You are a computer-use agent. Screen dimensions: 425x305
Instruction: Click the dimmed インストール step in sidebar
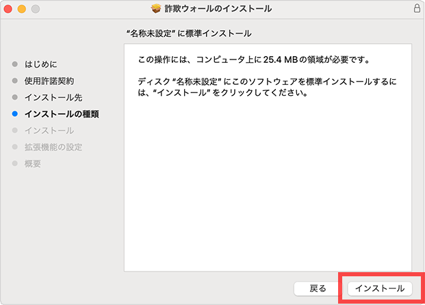(x=49, y=131)
